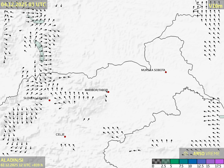Select the green 5–7.5 legend swatch
This screenshot has height=168, width=224.
[x=175, y=161]
